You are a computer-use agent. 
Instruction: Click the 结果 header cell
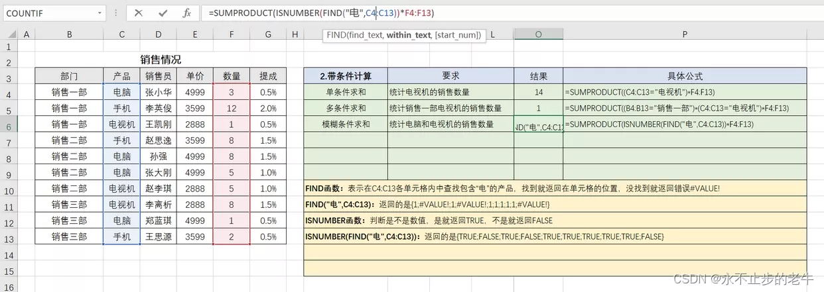point(538,76)
